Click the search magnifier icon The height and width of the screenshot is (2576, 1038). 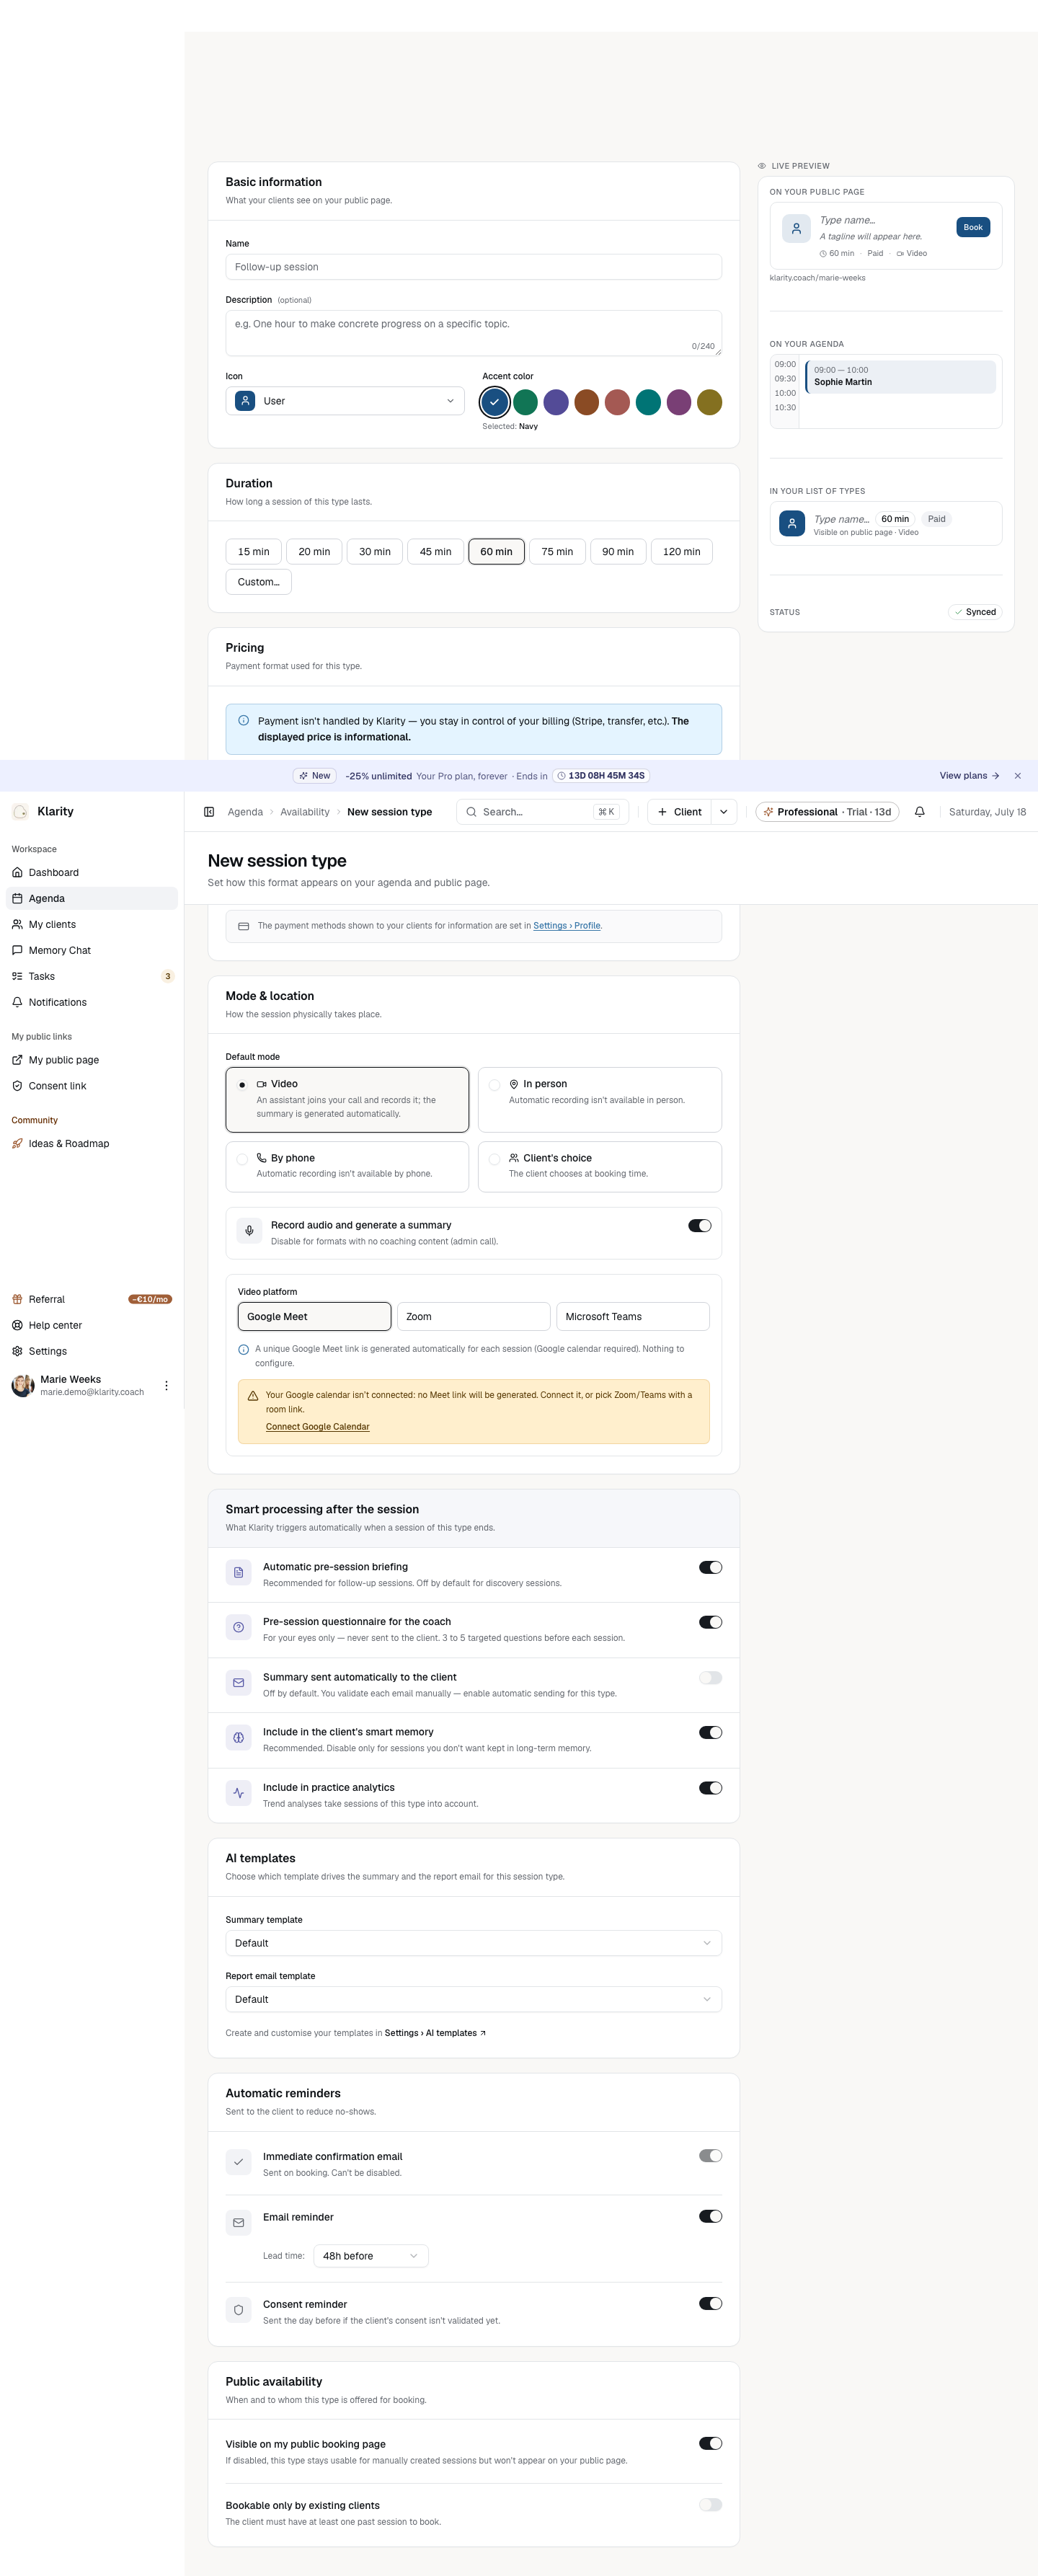pyautogui.click(x=471, y=812)
